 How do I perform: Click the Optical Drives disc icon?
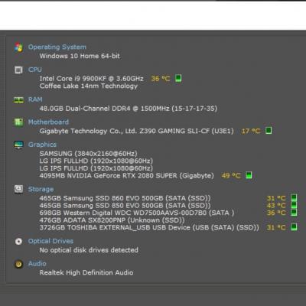click(18, 241)
